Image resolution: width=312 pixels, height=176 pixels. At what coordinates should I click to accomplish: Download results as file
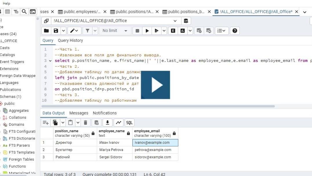point(108,123)
